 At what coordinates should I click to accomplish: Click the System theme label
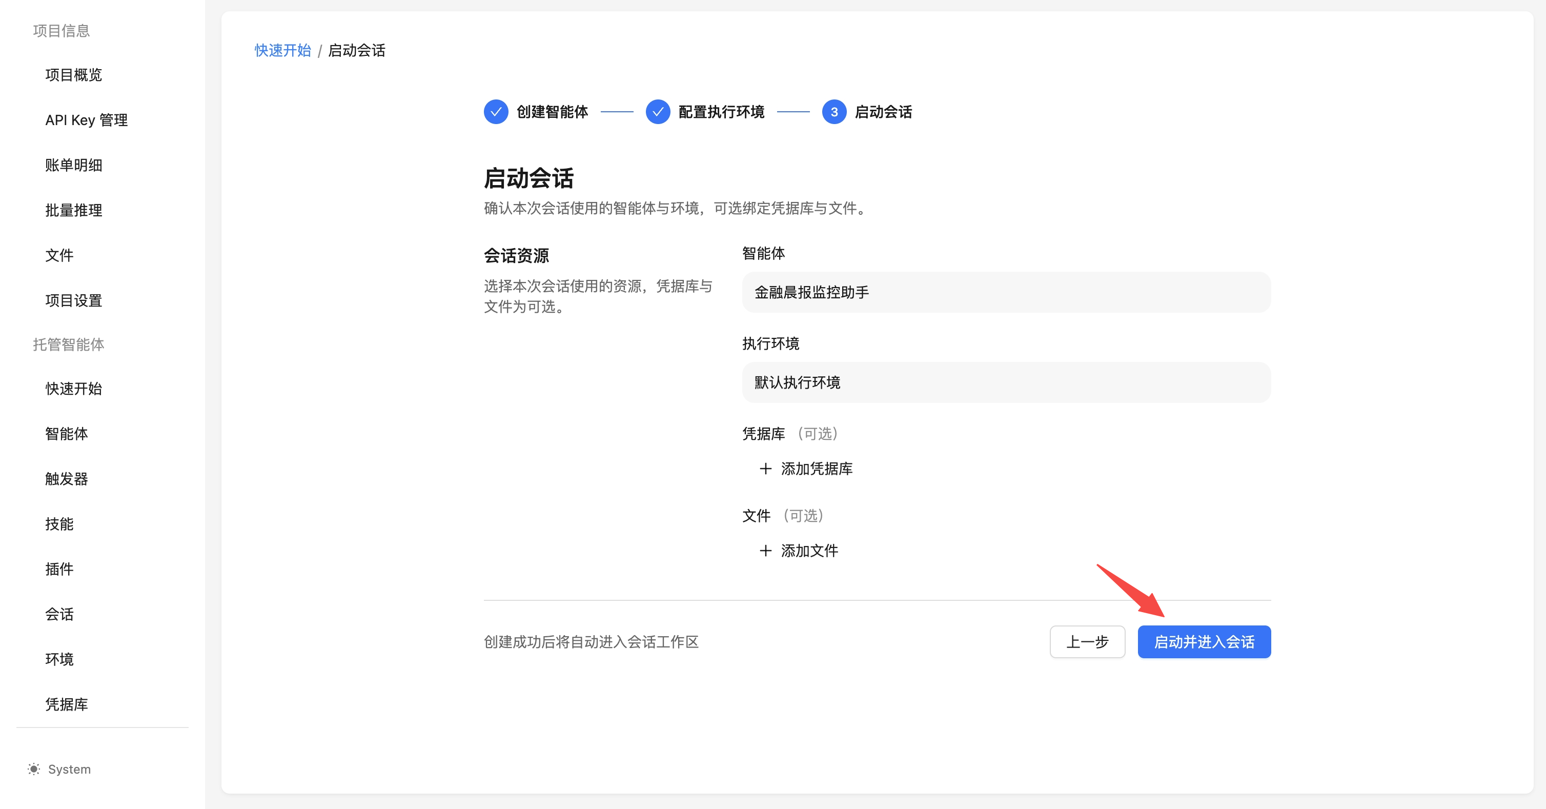coord(69,769)
